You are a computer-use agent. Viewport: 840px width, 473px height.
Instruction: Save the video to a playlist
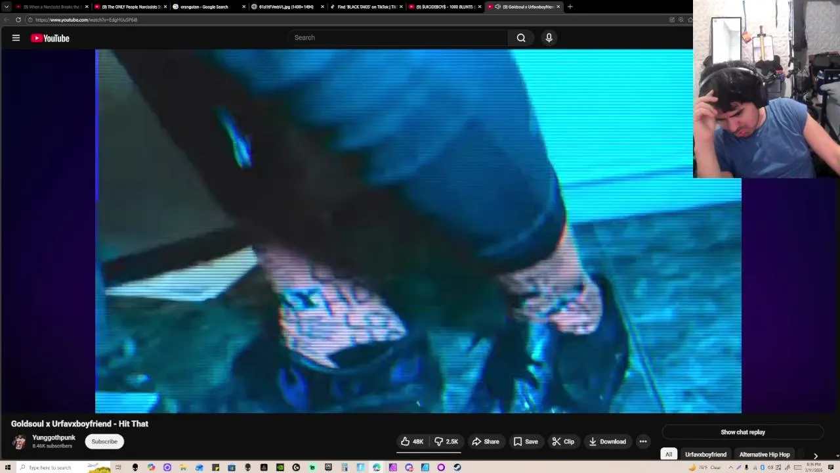(526, 441)
